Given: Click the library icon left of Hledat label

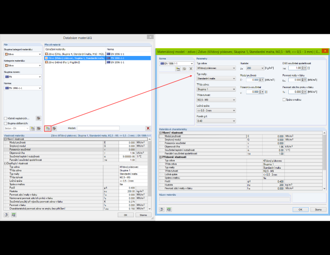Looking at the screenshot, I should tap(54, 128).
